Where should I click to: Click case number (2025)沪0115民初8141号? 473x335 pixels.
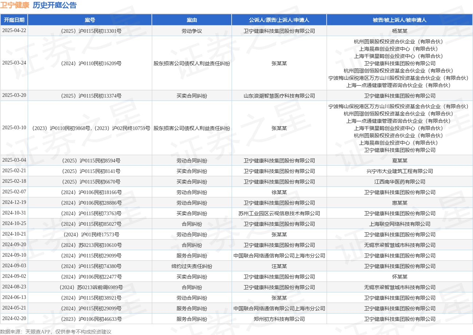tap(90, 171)
